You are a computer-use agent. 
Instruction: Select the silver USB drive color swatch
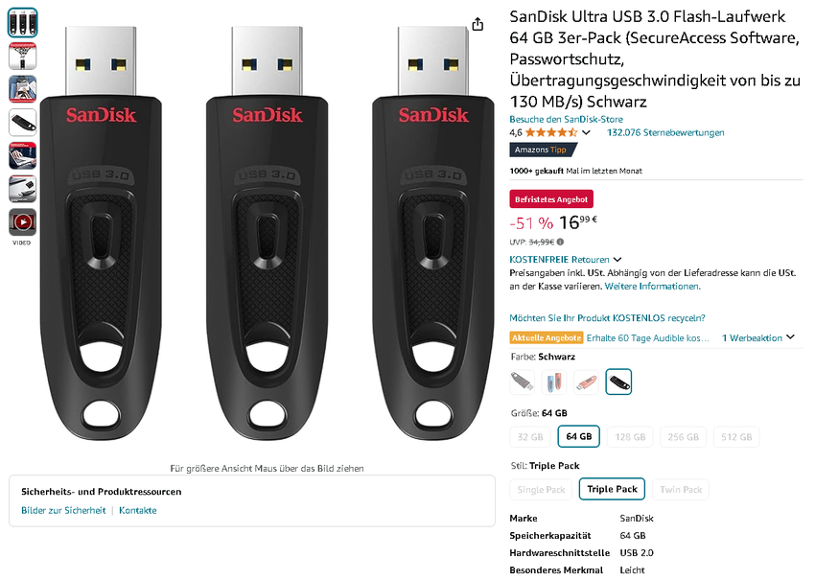click(x=522, y=381)
